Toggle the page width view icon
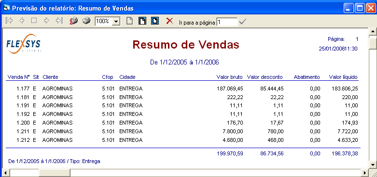This screenshot has height=177, width=377. [155, 21]
